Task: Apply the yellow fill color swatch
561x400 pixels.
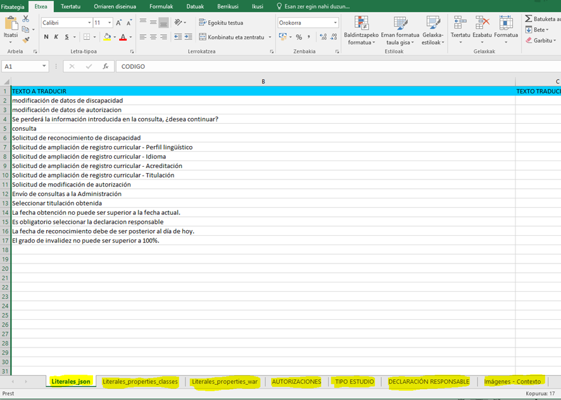Action: pos(108,37)
